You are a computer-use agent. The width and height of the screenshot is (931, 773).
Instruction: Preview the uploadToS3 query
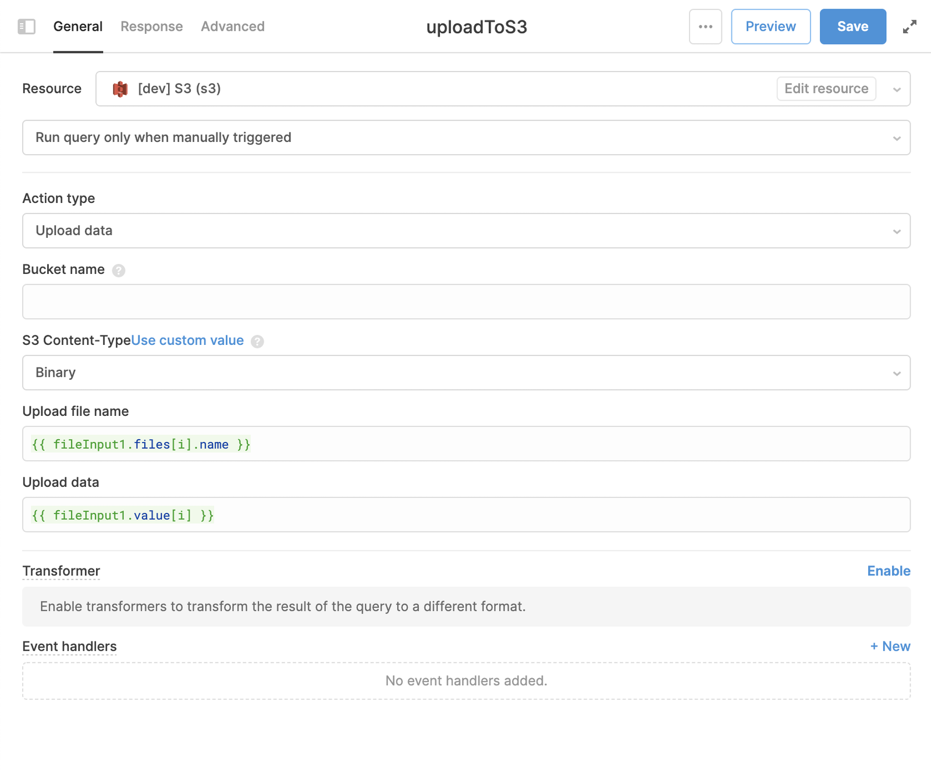click(770, 26)
